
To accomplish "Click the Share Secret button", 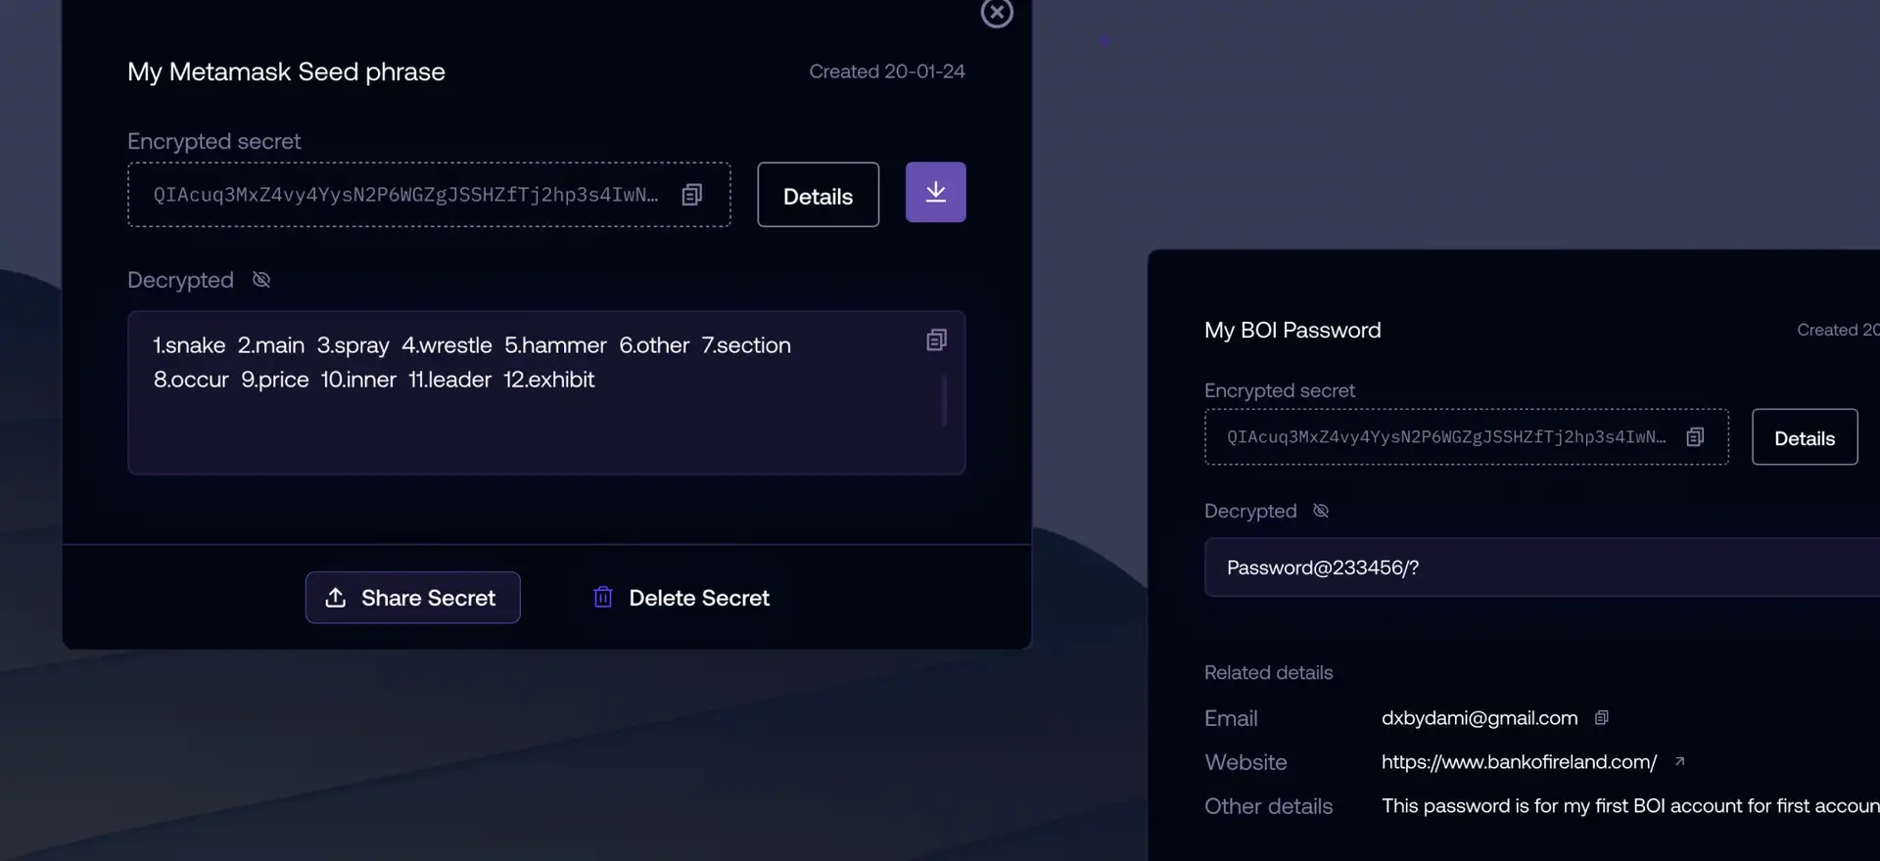I will coord(412,598).
